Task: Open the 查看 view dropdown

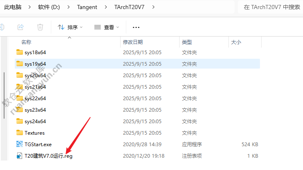Action: point(106,27)
